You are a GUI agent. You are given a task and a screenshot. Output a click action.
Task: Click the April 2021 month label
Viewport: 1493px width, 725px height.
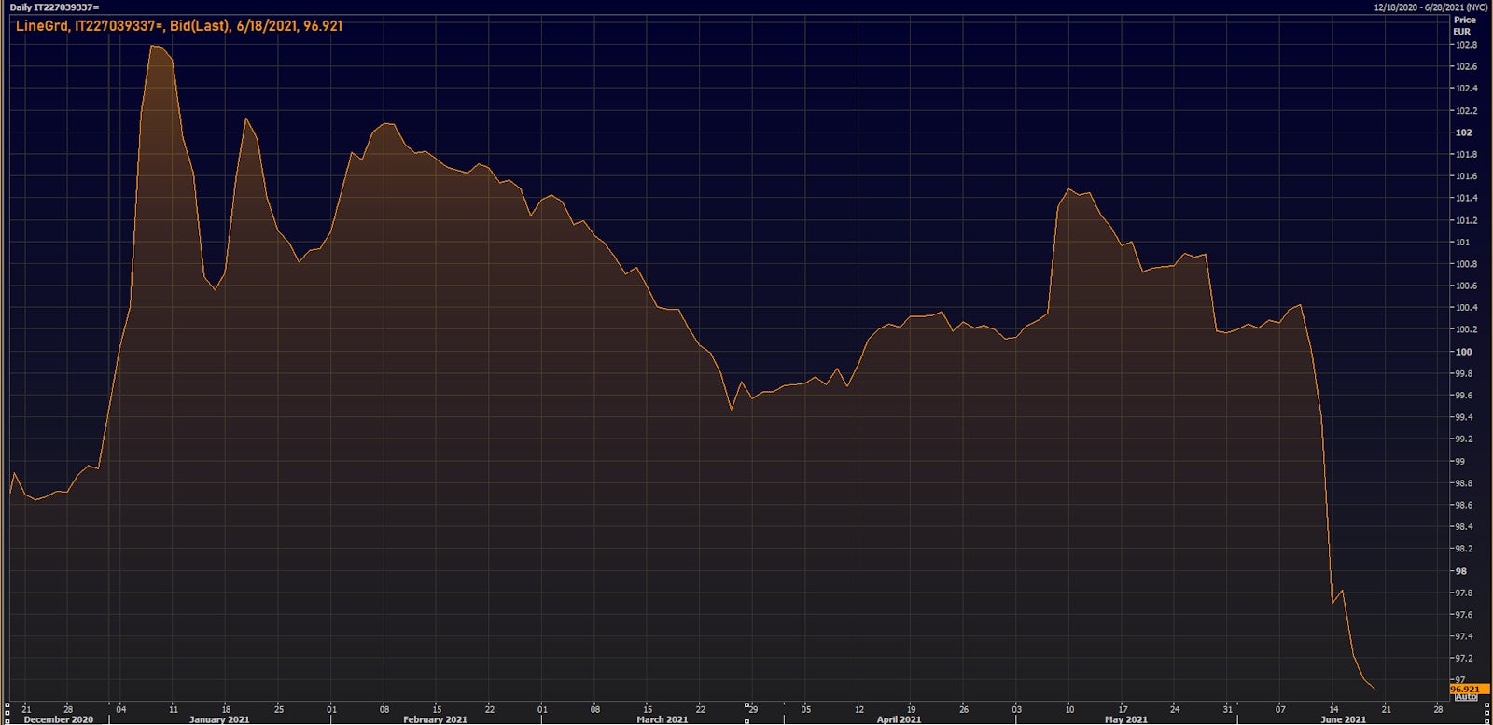click(899, 719)
